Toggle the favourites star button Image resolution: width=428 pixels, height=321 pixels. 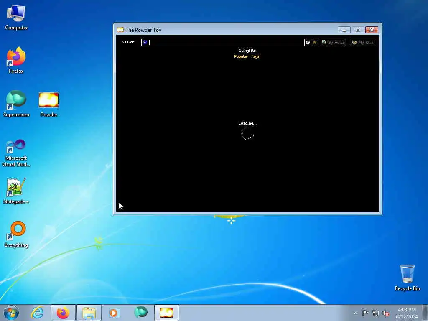(x=314, y=42)
